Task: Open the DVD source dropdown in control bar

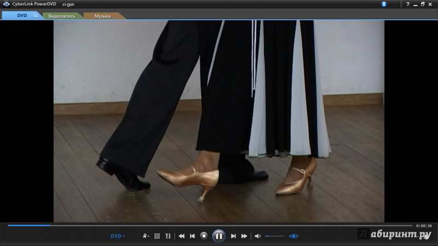Action: click(x=118, y=236)
